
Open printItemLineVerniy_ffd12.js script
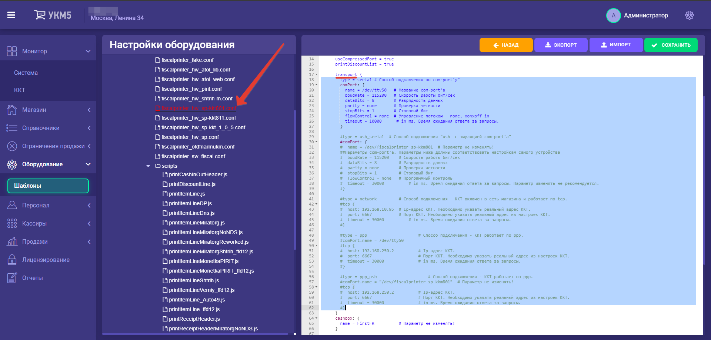(x=202, y=290)
